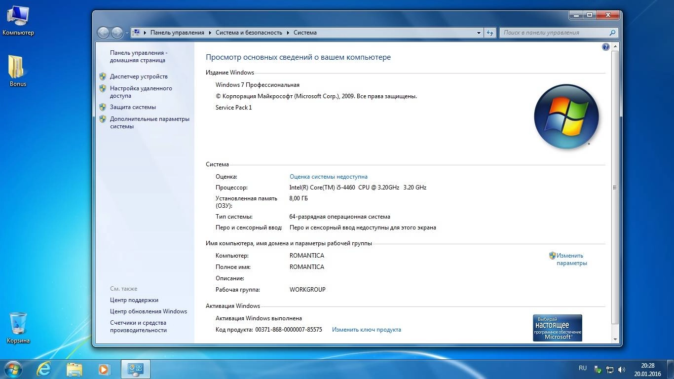Viewport: 674px width, 379px height.
Task: Click the volume speaker tray icon
Action: pos(622,369)
